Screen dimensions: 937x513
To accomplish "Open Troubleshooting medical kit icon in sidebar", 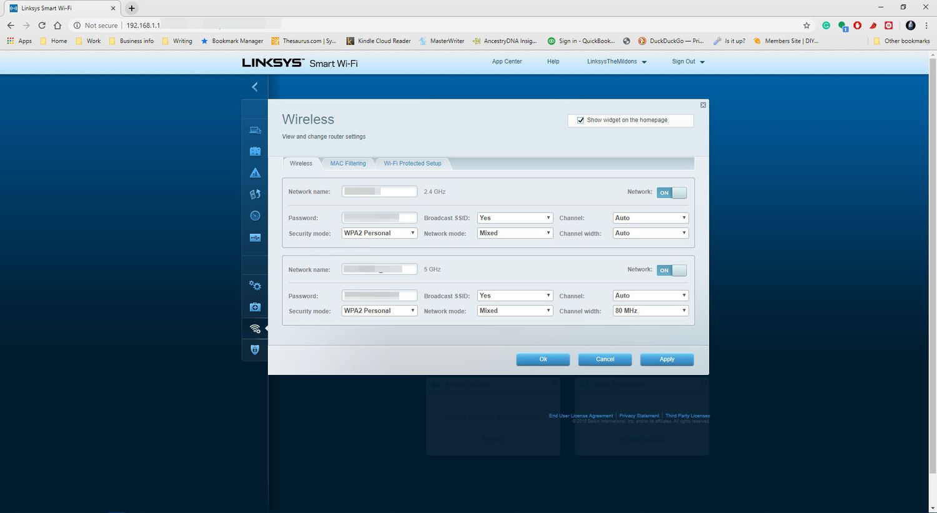I will pos(255,307).
